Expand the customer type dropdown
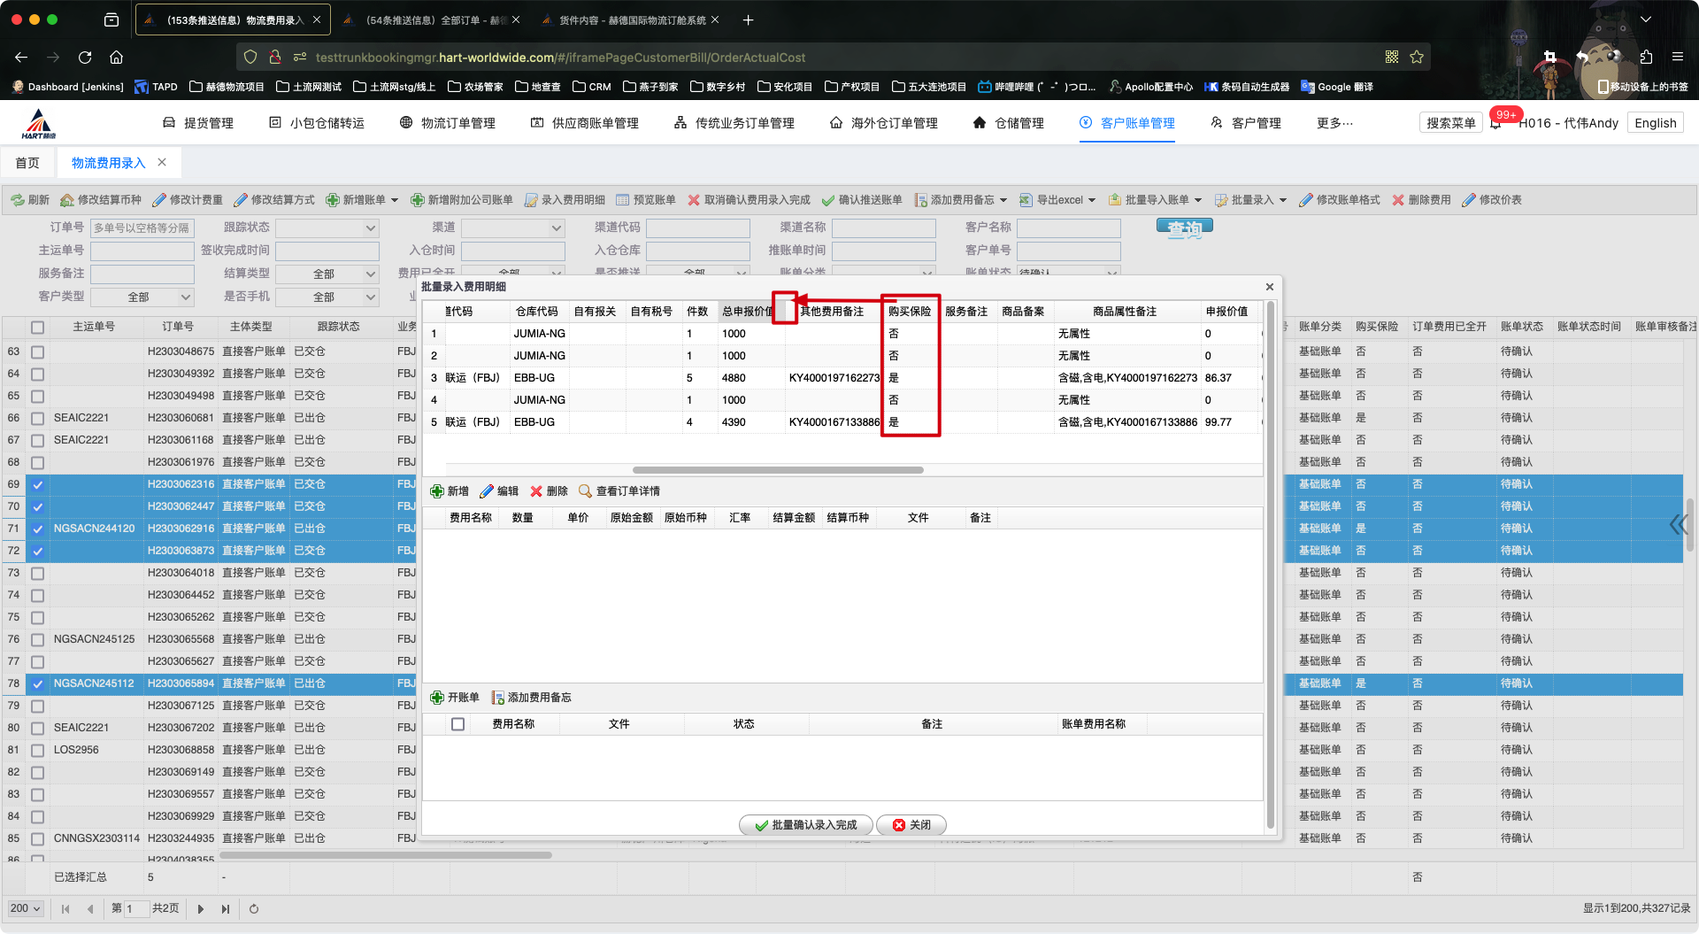This screenshot has width=1699, height=934. (142, 297)
